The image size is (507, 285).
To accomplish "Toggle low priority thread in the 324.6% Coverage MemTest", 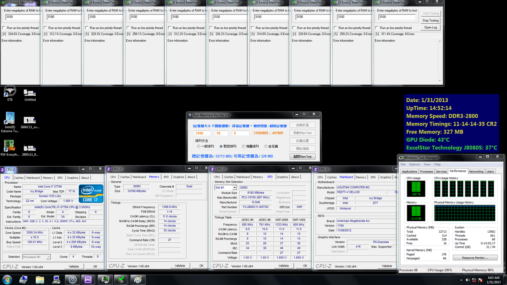I will tap(4, 28).
